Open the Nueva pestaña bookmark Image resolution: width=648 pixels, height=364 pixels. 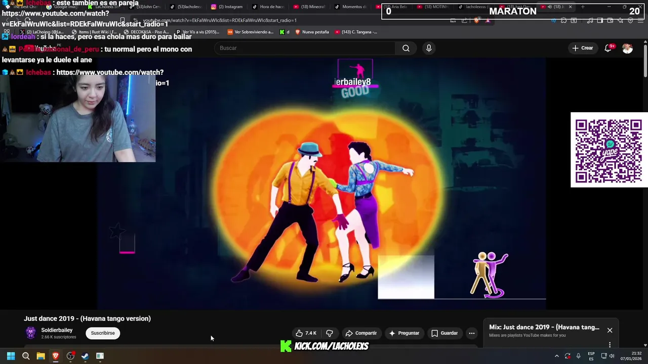click(312, 32)
